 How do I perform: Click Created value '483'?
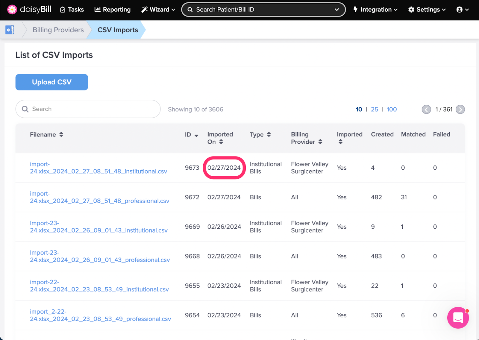(x=376, y=256)
